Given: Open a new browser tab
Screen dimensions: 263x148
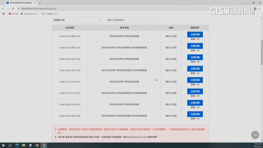Looking at the screenshot, I should point(40,3).
